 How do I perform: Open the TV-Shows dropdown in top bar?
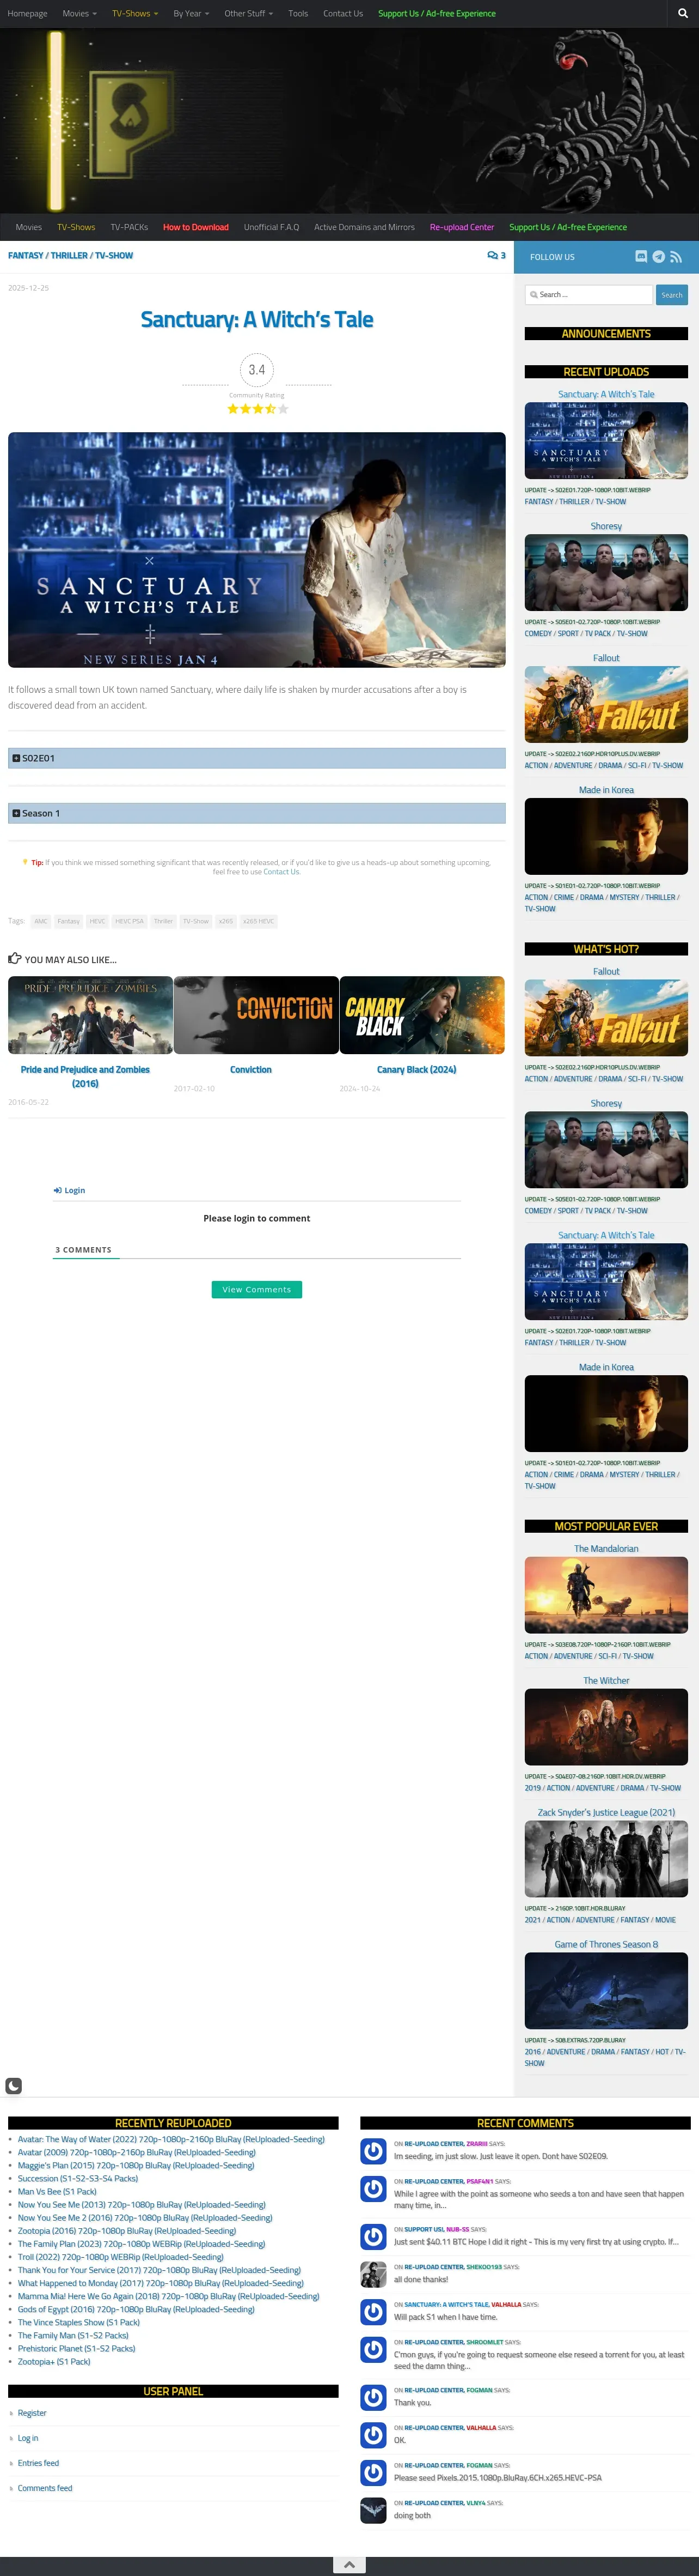click(135, 14)
